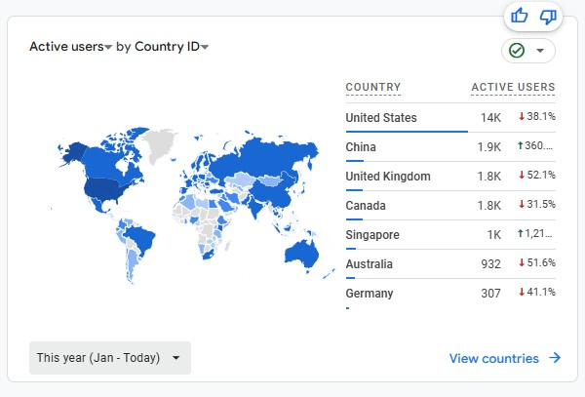Viewport: 585px width, 397px height.
Task: Click the COUNTRY column header
Action: 372,88
